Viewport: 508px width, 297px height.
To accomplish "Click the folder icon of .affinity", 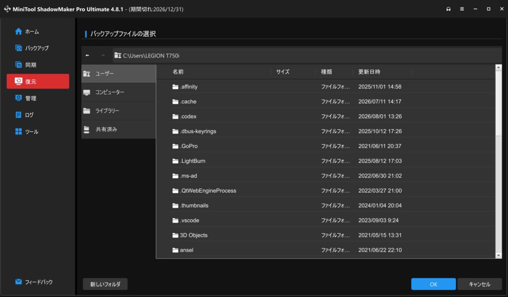I will click(175, 87).
